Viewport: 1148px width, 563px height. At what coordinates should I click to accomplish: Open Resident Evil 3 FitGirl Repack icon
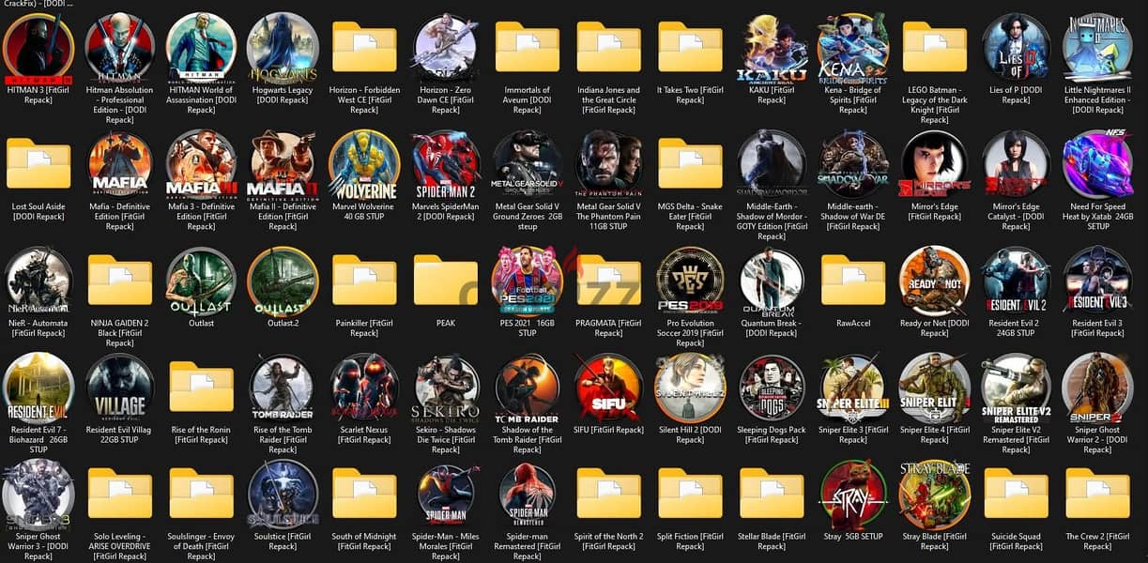(1097, 281)
